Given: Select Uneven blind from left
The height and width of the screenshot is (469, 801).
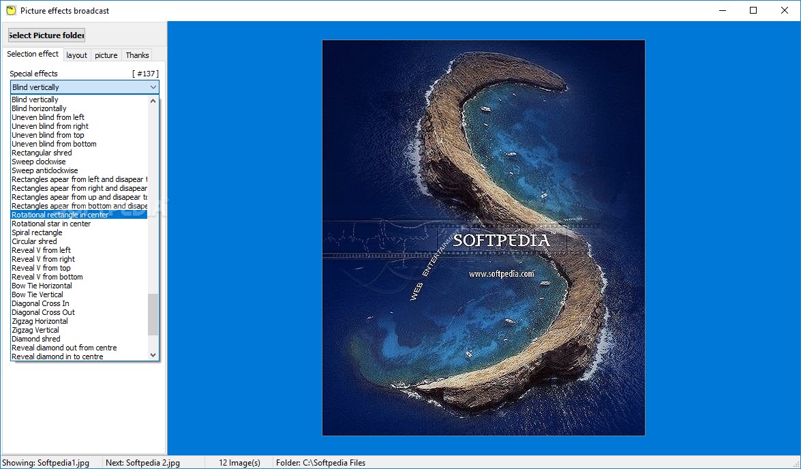Looking at the screenshot, I should pyautogui.click(x=79, y=117).
